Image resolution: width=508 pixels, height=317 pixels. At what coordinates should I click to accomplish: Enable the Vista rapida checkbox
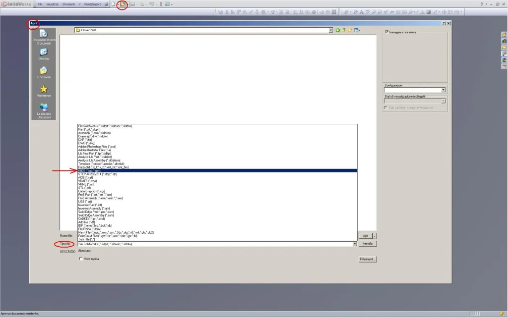[x=81, y=259]
